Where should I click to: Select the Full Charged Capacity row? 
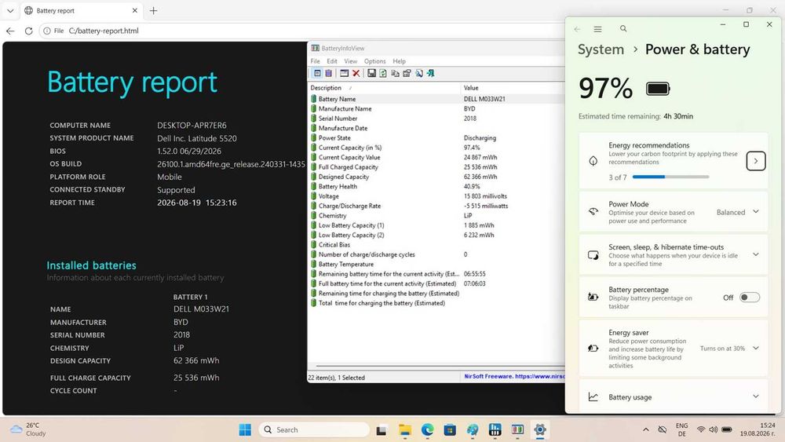(x=436, y=167)
